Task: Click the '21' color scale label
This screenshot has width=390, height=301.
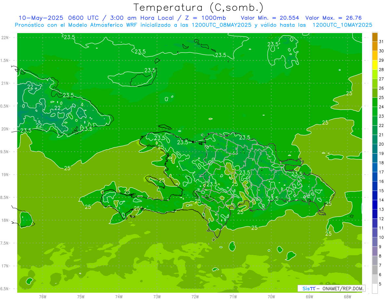Action: click(x=382, y=135)
